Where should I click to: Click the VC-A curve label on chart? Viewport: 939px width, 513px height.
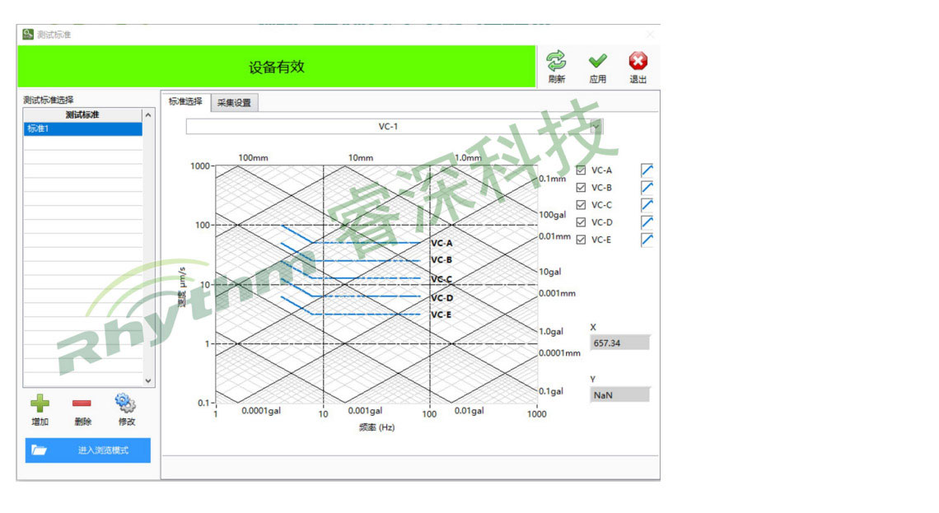pyautogui.click(x=442, y=243)
